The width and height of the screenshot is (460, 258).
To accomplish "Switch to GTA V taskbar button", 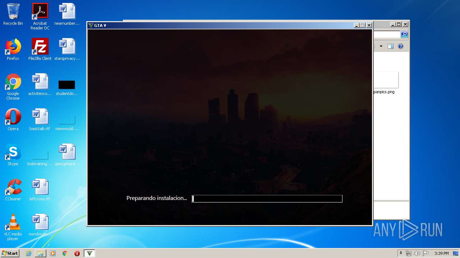I will (x=89, y=253).
